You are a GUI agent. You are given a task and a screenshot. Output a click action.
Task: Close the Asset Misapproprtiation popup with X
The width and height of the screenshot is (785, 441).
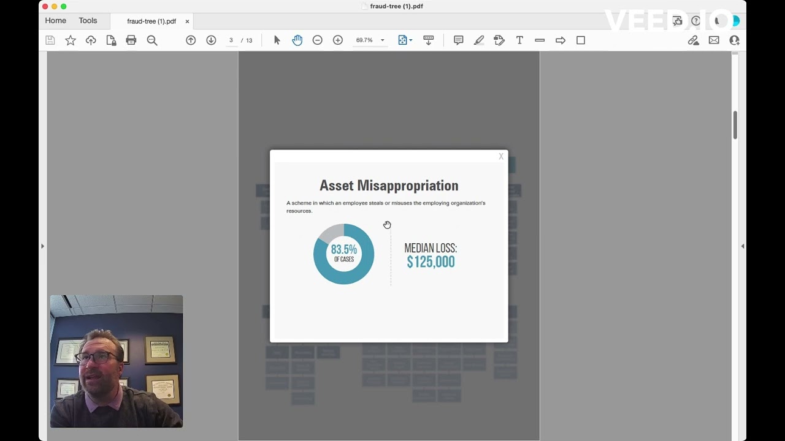501,157
